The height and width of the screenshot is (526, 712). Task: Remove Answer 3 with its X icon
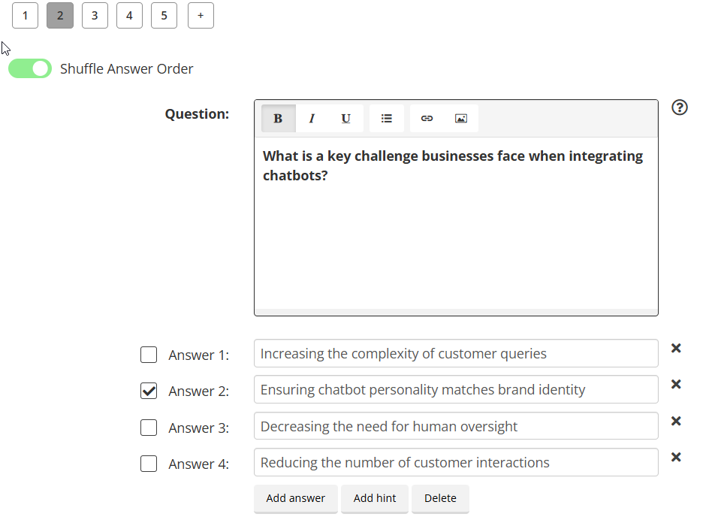pos(676,421)
